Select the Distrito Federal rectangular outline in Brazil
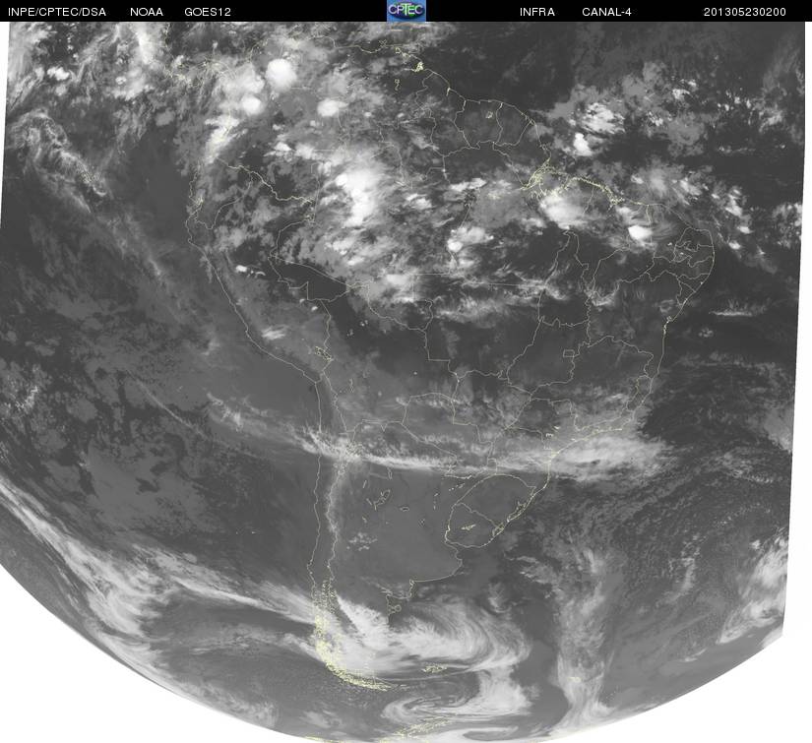 [x=569, y=353]
